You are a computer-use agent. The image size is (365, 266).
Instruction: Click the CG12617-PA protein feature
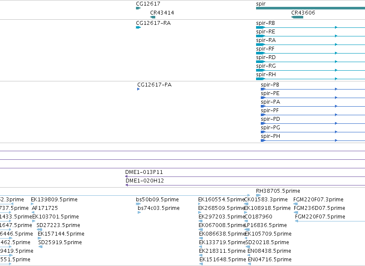click(x=138, y=89)
